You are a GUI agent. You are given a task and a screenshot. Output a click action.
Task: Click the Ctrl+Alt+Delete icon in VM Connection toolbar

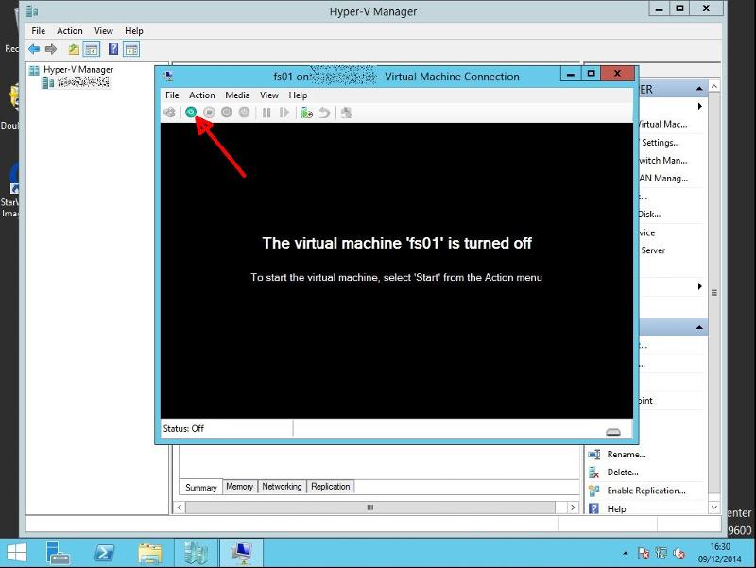tap(170, 112)
